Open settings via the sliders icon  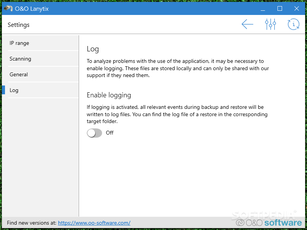271,24
